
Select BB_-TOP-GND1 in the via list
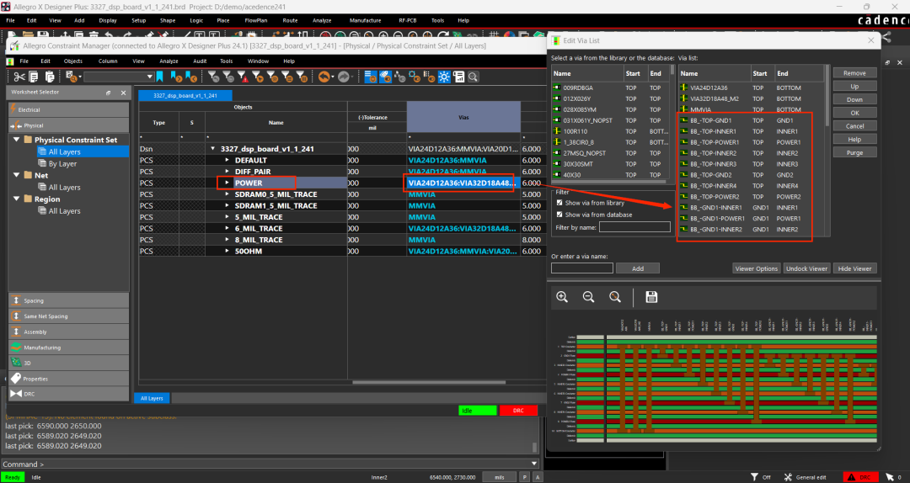[710, 120]
